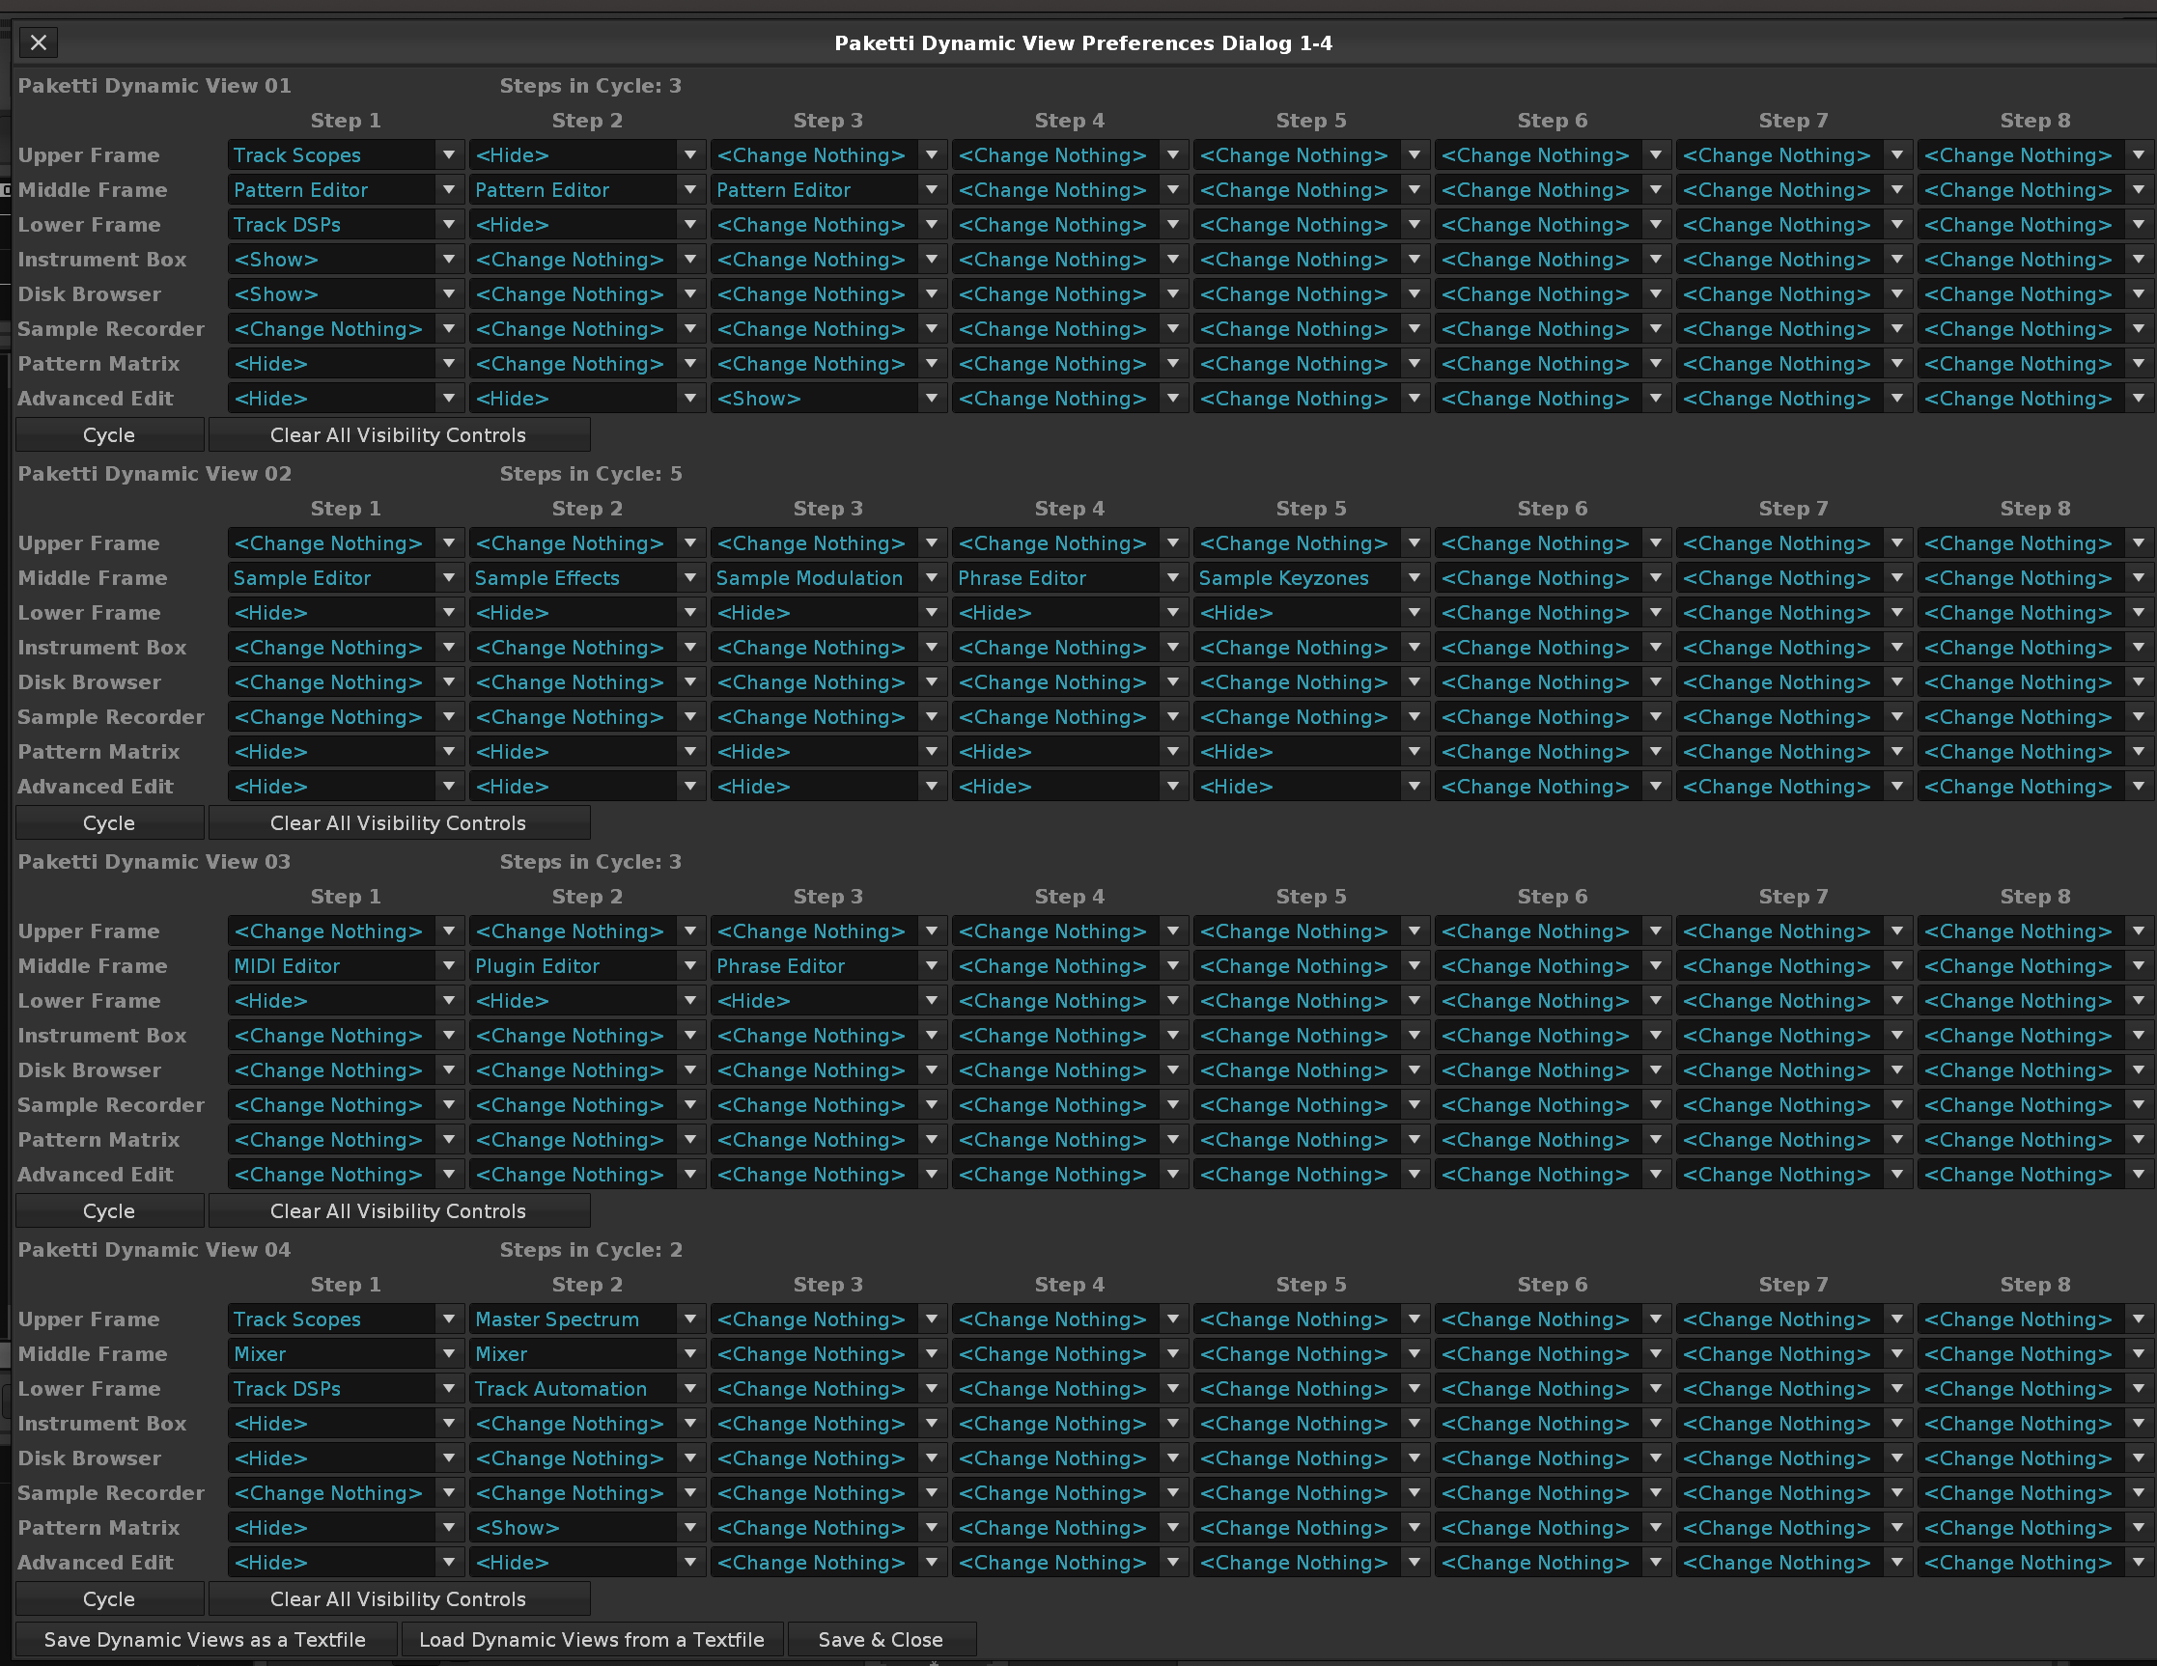Close the Paketti Dynamic View Preferences dialog
Screen dimensions: 2157x1666
coord(38,42)
